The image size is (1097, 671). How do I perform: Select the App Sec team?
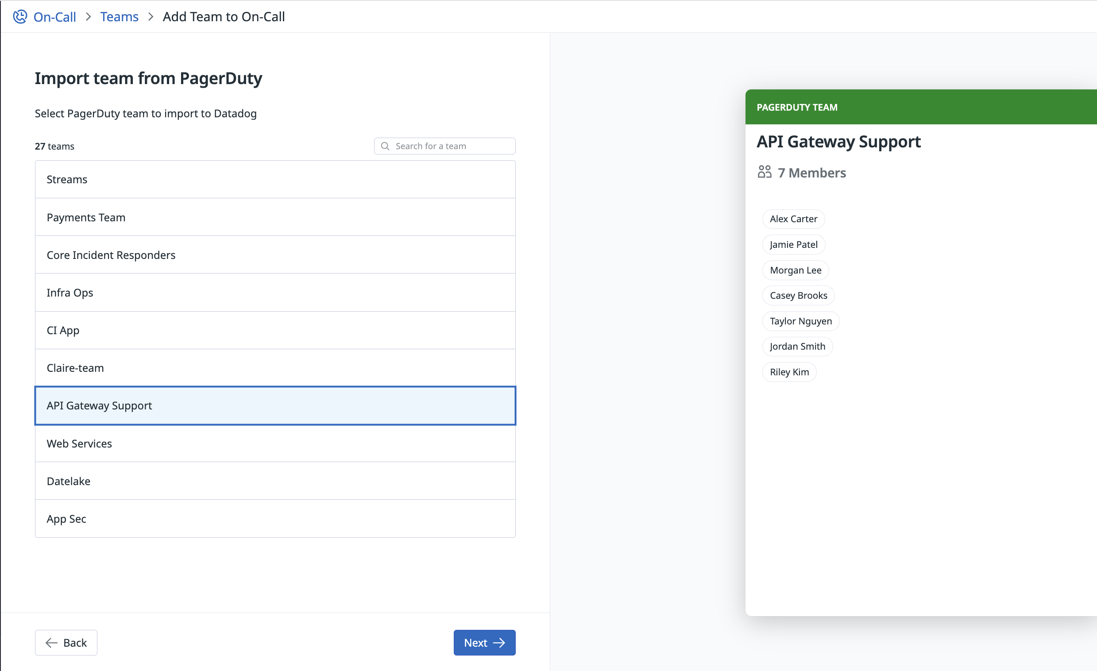coord(275,519)
